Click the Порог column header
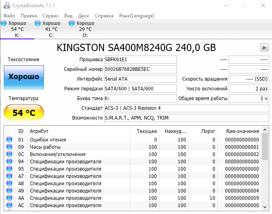The height and width of the screenshot is (214, 272). [203, 131]
